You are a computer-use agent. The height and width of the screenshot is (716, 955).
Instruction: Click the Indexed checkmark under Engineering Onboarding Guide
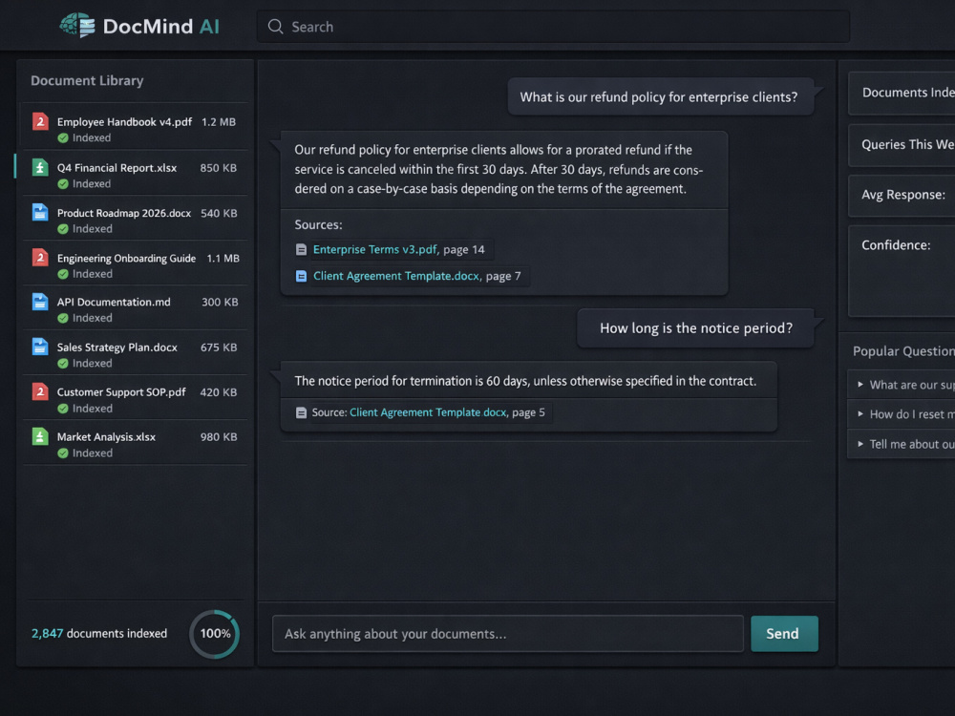[63, 274]
